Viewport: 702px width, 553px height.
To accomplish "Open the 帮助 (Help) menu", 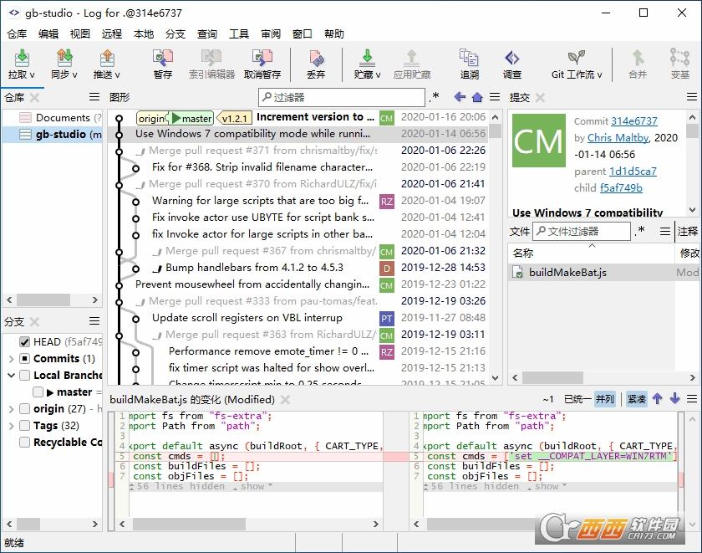I will [334, 34].
